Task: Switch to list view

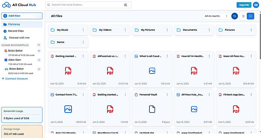Action: point(243,16)
